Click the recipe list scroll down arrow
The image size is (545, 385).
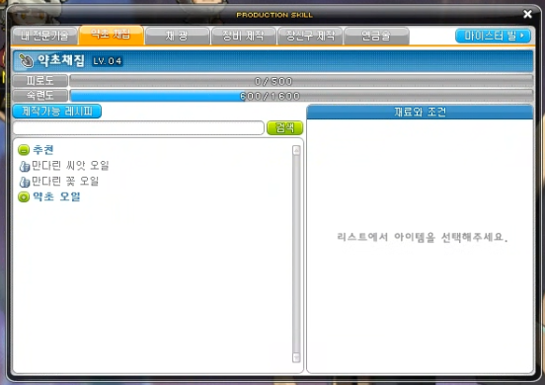(x=296, y=357)
